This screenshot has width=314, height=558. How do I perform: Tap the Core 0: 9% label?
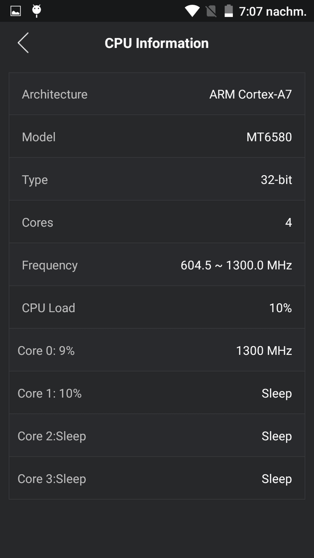pos(46,351)
